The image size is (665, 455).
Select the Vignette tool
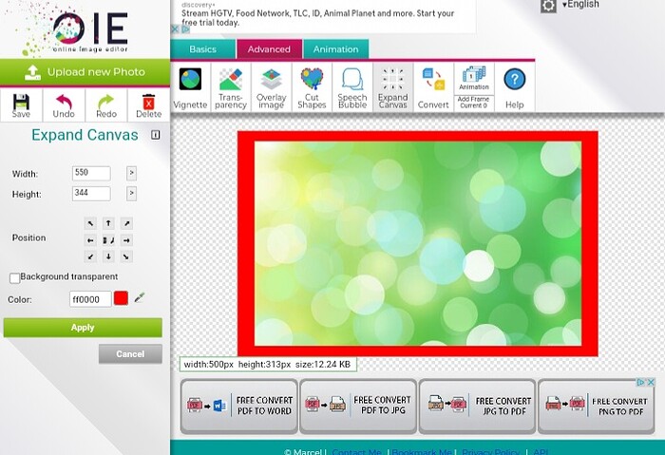coord(190,87)
